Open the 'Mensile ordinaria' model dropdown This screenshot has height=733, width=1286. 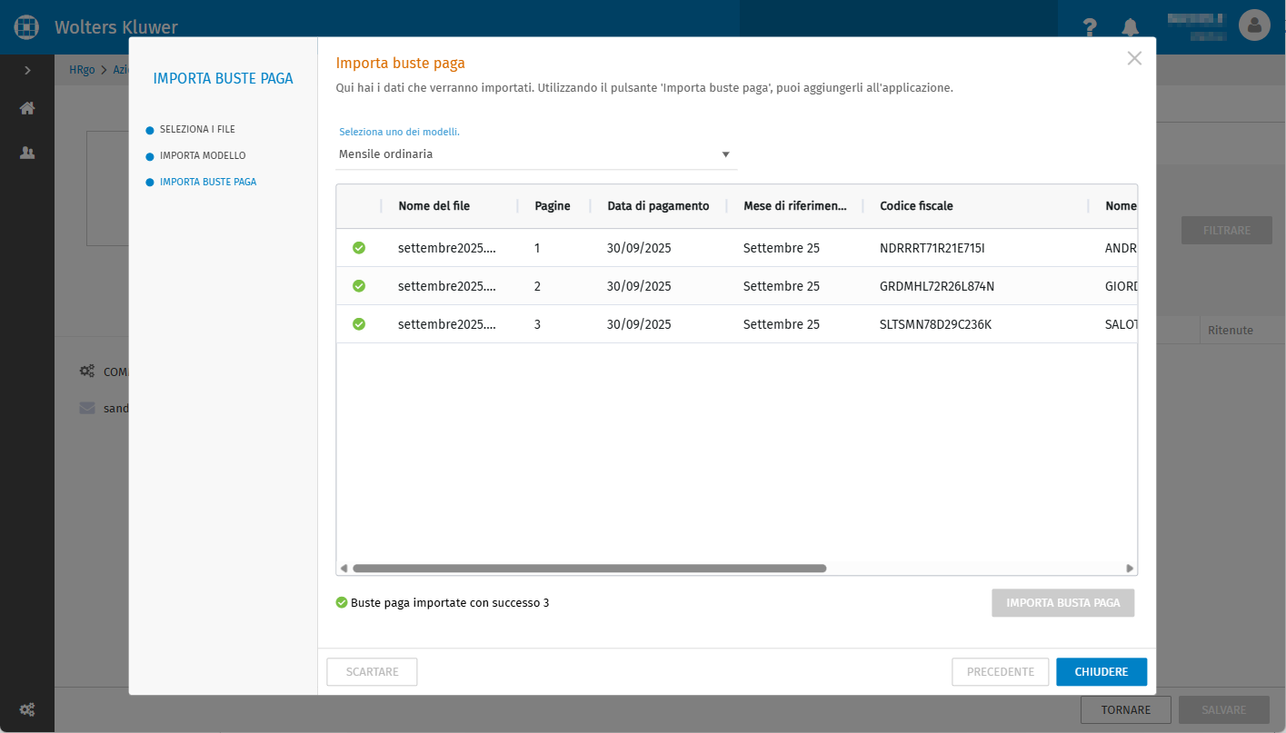536,154
